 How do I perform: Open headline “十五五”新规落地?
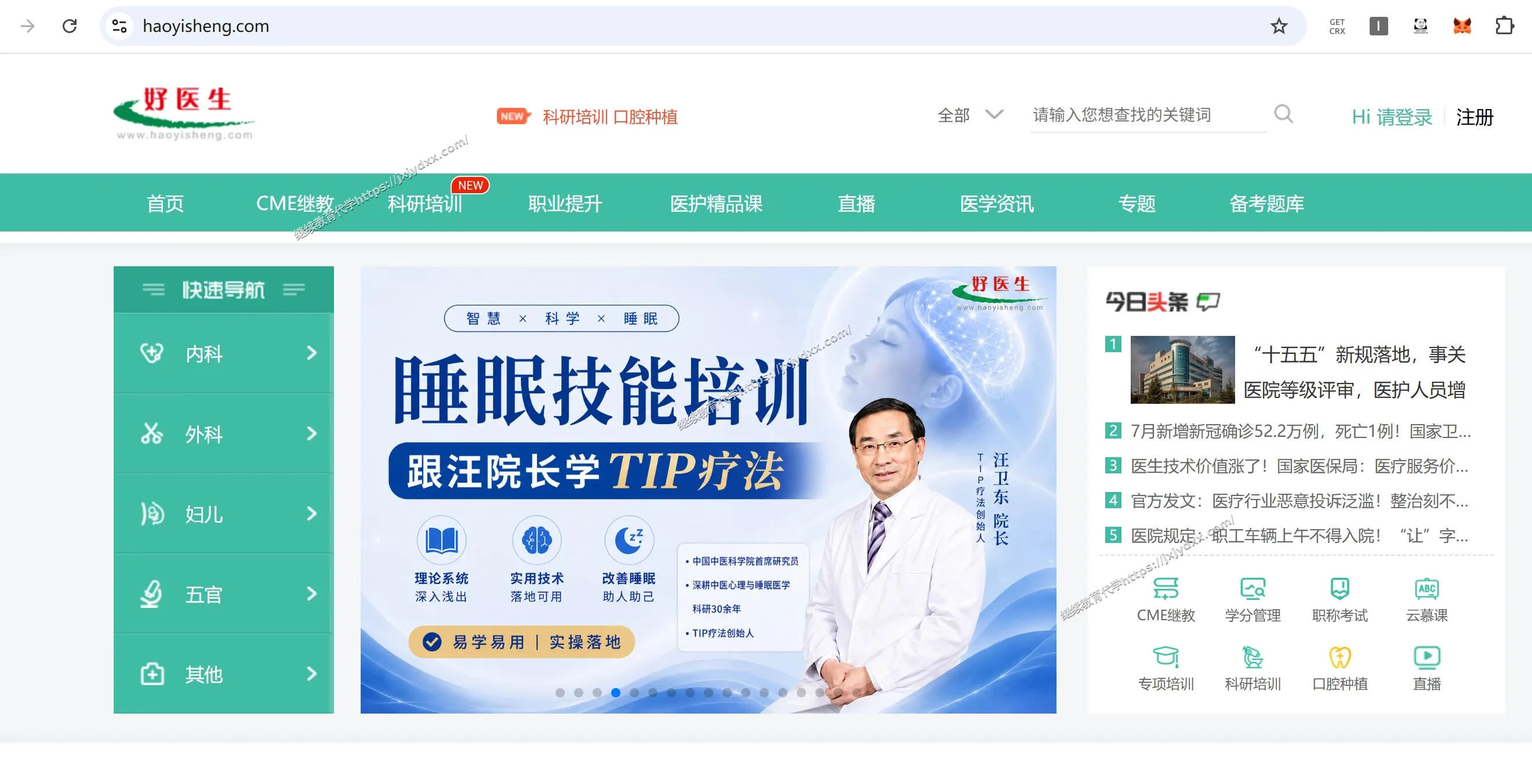[1354, 372]
